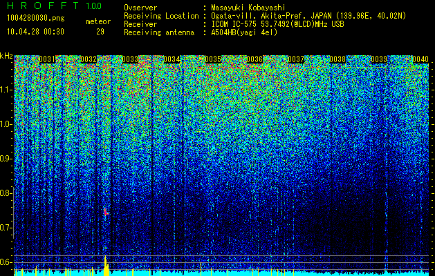This screenshot has width=435, height=276.
Task: Click the 0038 time marker
Action: coord(337,59)
